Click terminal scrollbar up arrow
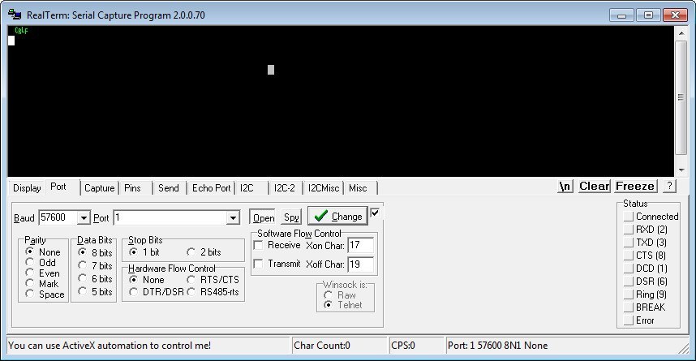 click(x=681, y=32)
